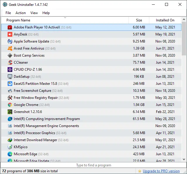The image size is (187, 174).
Task: Click the Feb 22, 2021 install date
Action: pyautogui.click(x=165, y=112)
